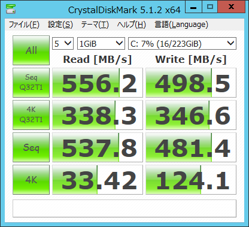
Task: Open the ヘルプ(H) menu
Action: [x=132, y=25]
